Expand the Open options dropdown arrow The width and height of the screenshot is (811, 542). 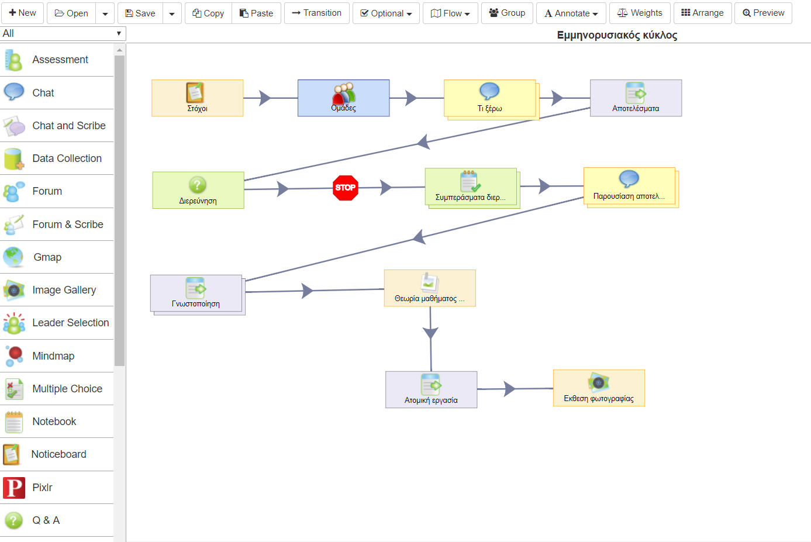[x=105, y=13]
